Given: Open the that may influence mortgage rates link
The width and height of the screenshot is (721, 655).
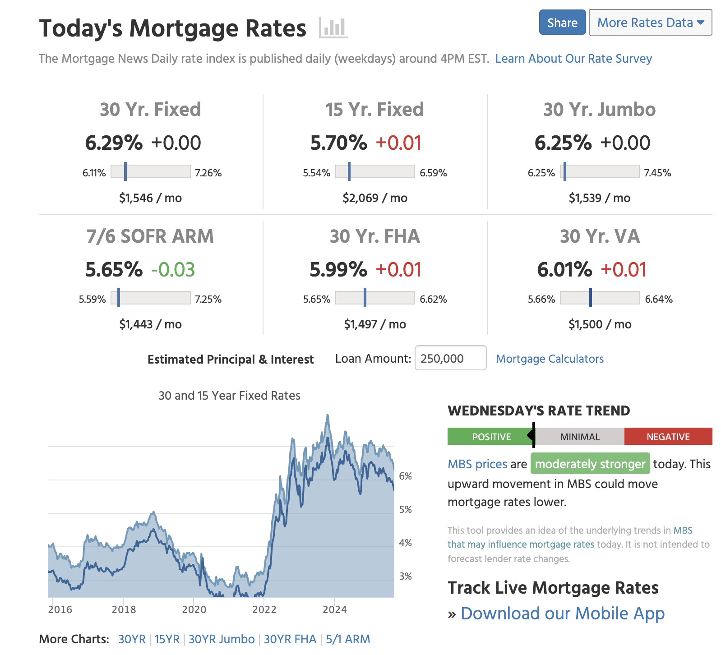Looking at the screenshot, I should tap(521, 544).
